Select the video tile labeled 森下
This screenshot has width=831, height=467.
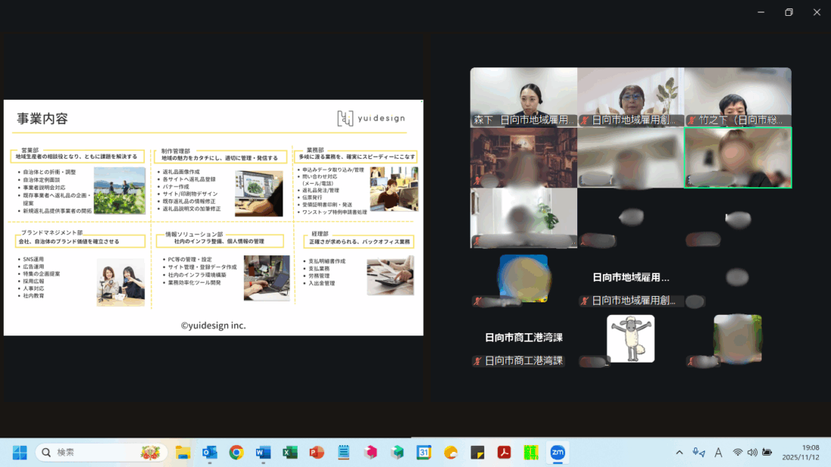[x=524, y=97]
